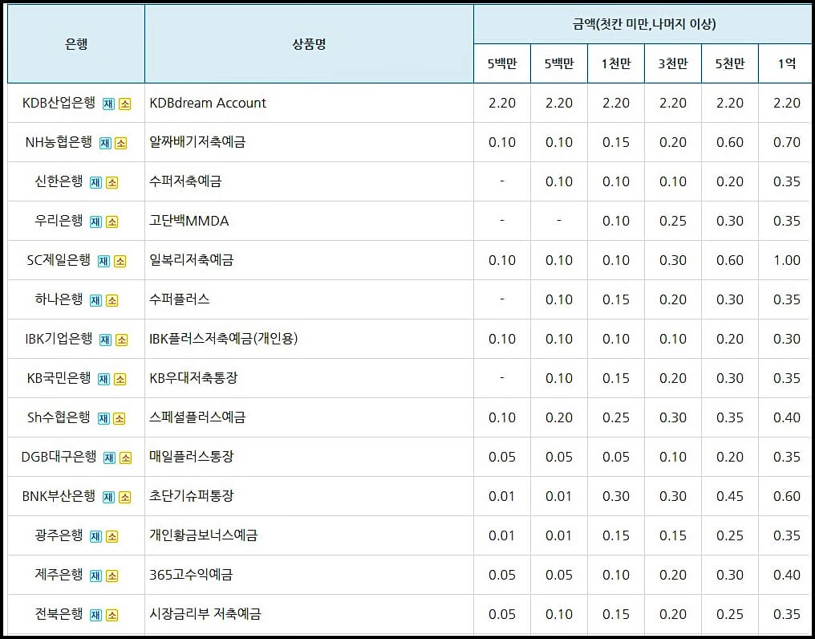Open the 소 icon in the DGB대구은행 row
The width and height of the screenshot is (815, 639).
point(126,458)
